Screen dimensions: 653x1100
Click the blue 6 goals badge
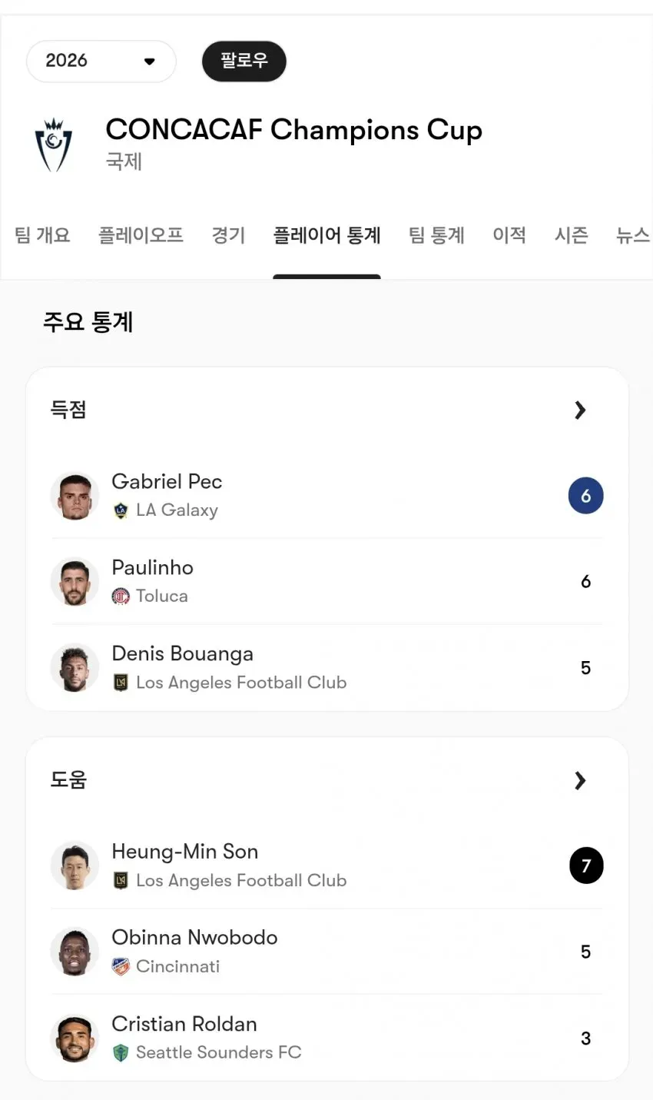pyautogui.click(x=586, y=496)
